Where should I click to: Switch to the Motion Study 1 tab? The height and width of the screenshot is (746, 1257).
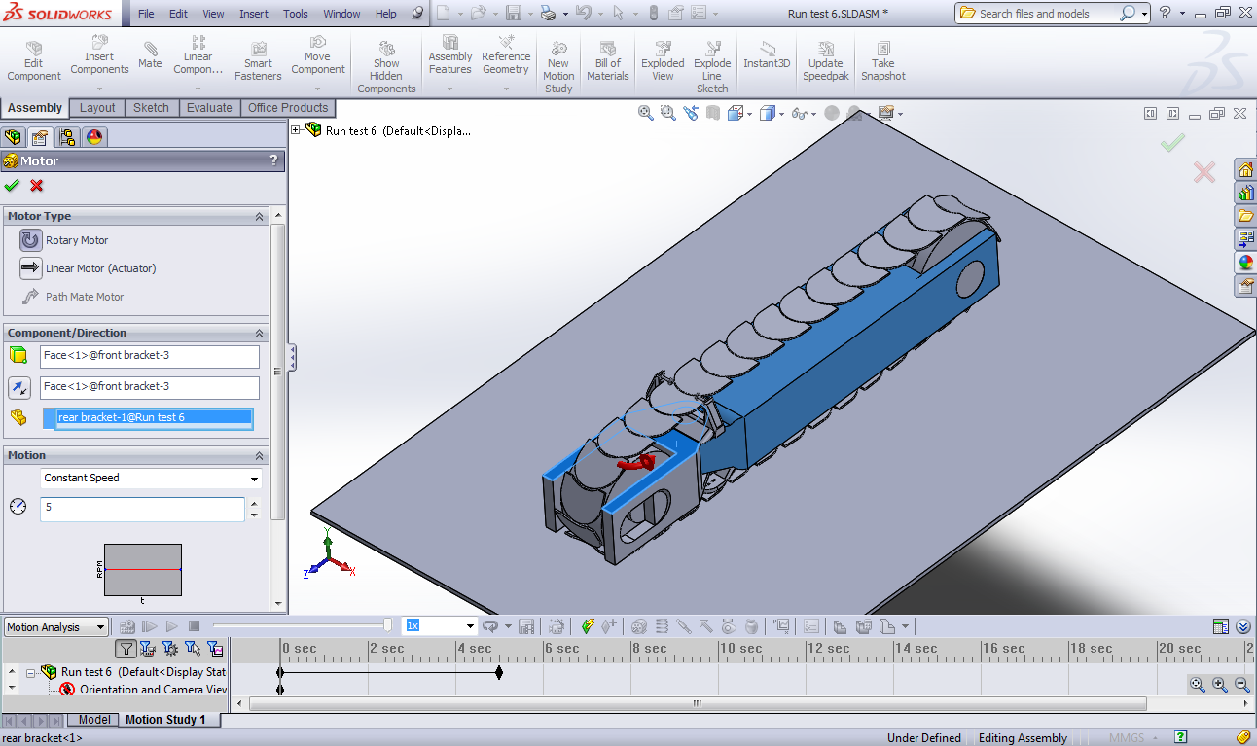[166, 719]
